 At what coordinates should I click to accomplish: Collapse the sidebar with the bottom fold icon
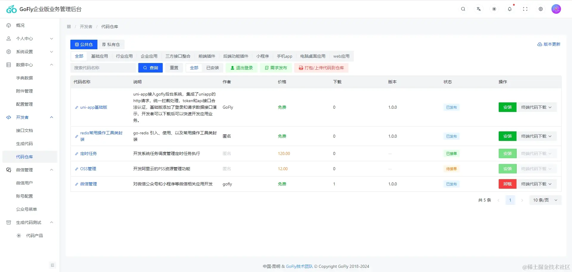[x=52, y=265]
